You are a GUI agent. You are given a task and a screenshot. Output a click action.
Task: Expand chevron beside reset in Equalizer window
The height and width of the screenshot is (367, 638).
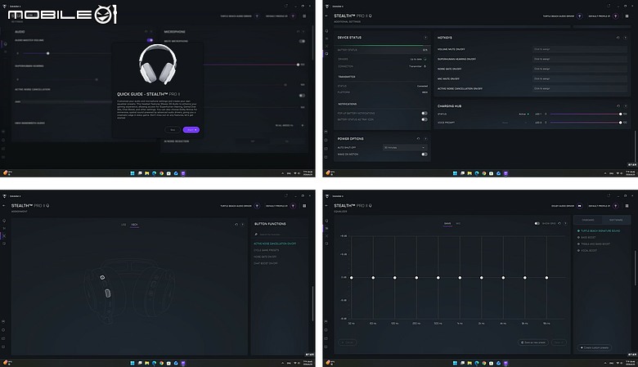click(565, 223)
